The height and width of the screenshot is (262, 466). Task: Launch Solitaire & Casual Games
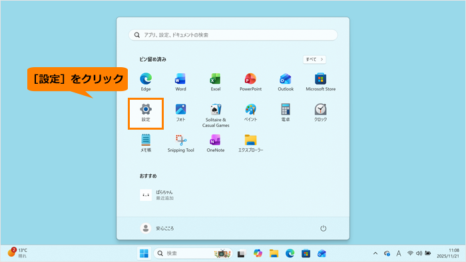216,116
